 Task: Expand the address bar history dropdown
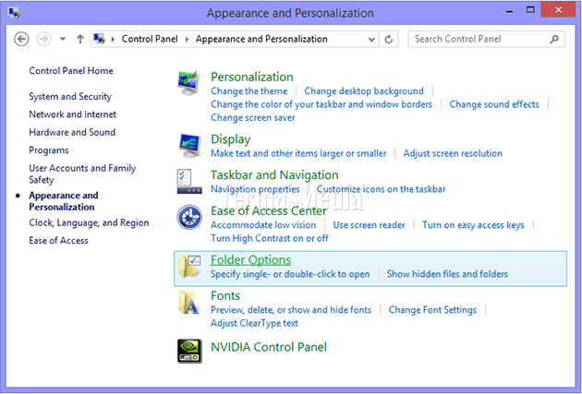click(371, 40)
